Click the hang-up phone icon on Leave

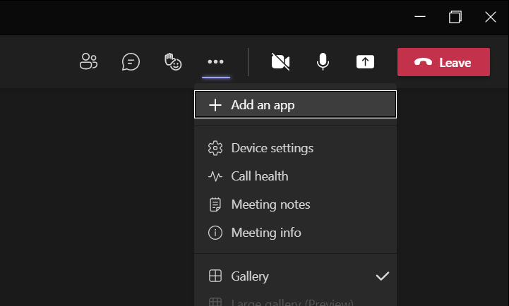click(423, 62)
